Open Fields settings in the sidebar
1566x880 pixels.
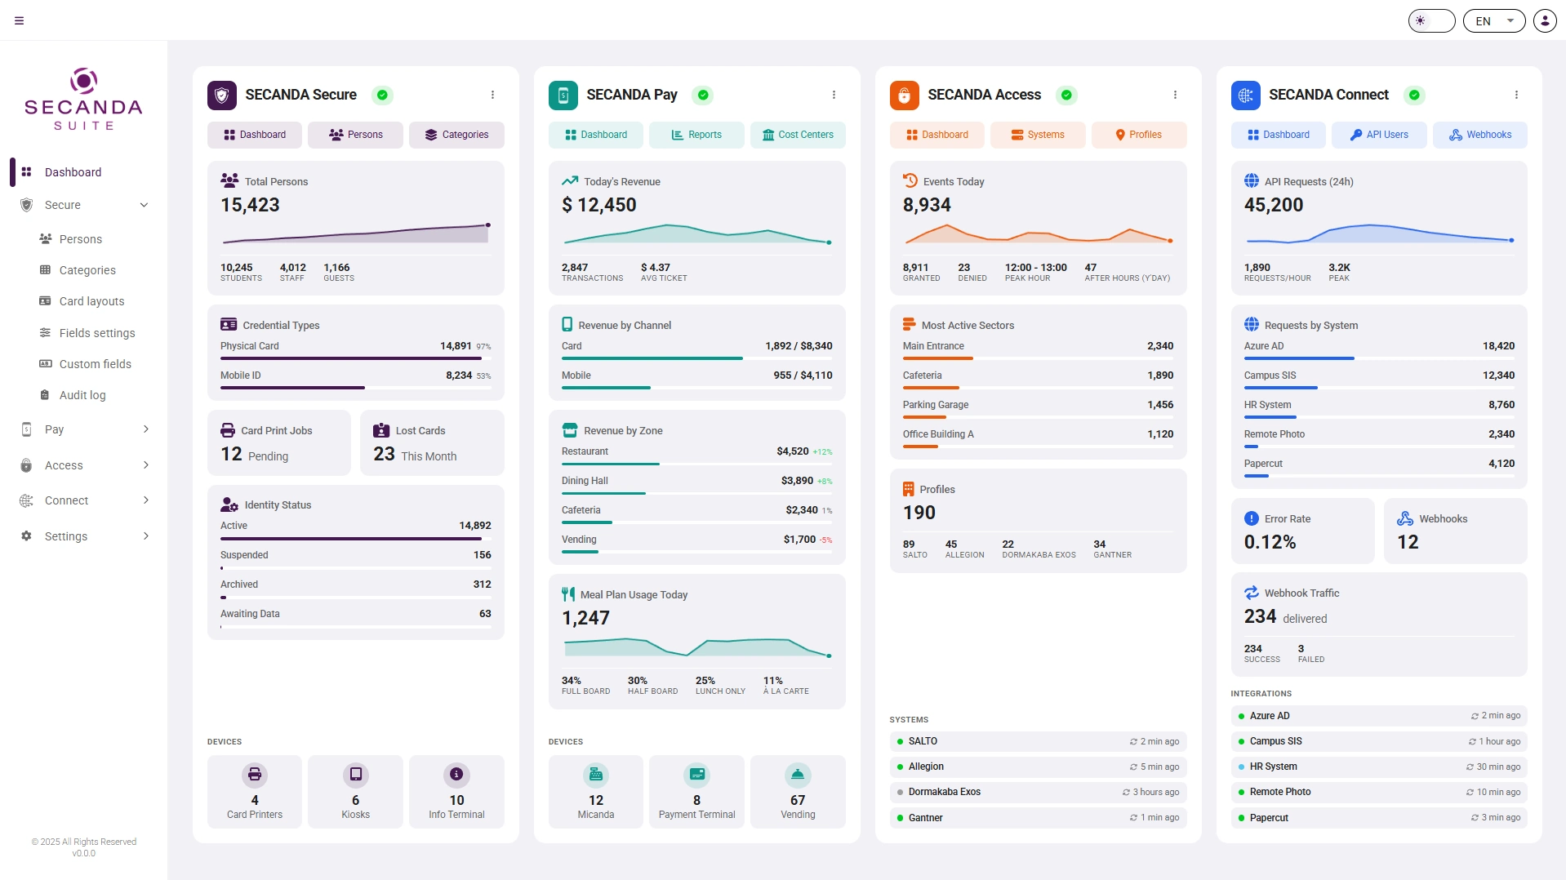point(97,333)
